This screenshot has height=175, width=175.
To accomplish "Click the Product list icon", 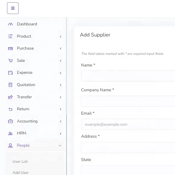I will (10, 36).
